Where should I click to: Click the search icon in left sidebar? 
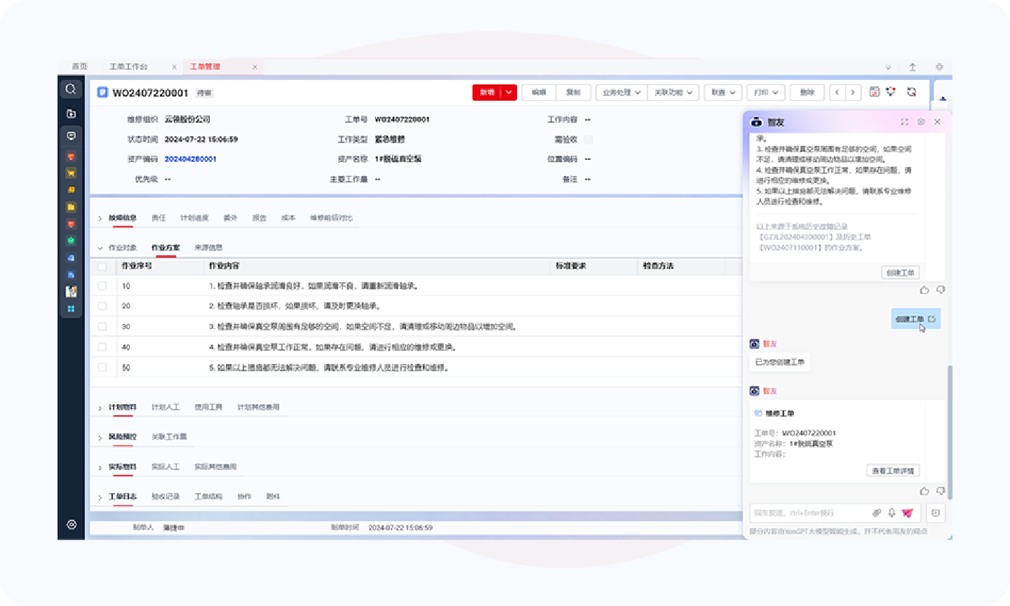pyautogui.click(x=71, y=89)
